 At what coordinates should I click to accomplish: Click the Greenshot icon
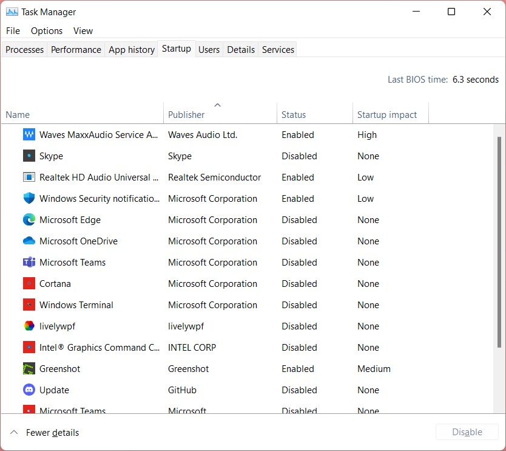pyautogui.click(x=29, y=368)
